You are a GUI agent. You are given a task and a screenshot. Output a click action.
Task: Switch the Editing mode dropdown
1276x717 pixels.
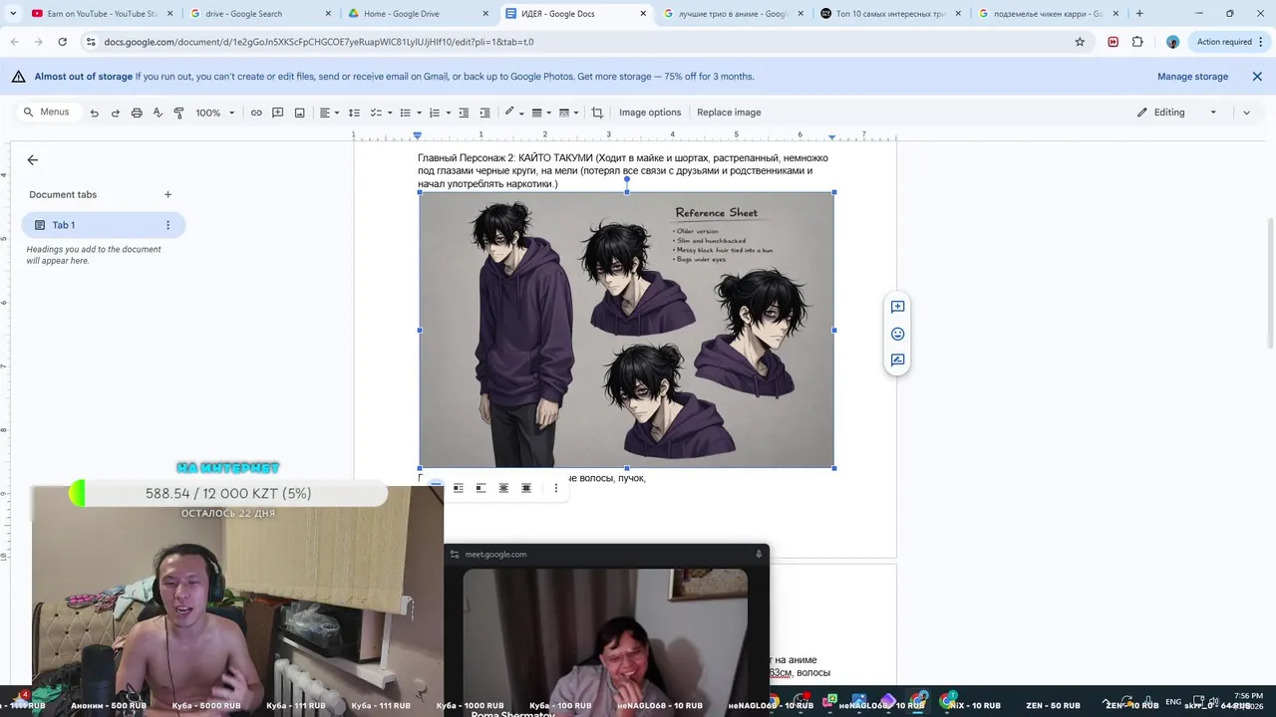[1177, 113]
